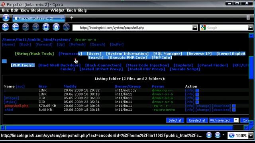Click the pimpshell.php file name

coord(17,106)
